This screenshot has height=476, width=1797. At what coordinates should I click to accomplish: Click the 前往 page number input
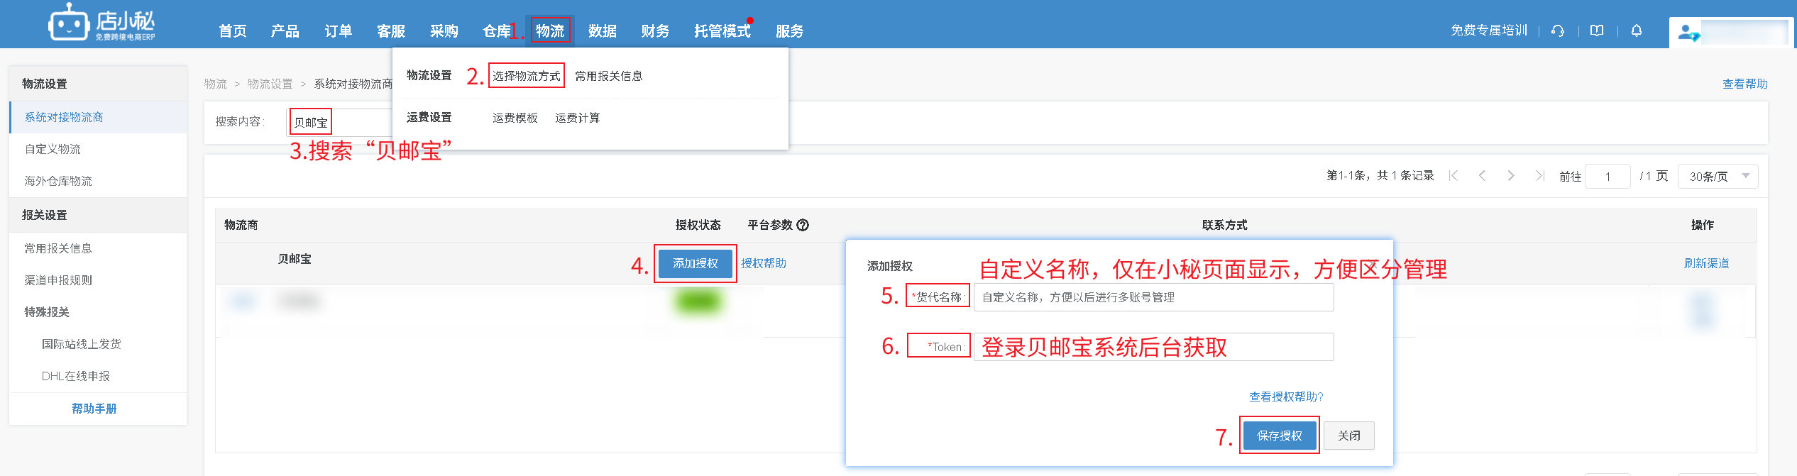(x=1608, y=176)
